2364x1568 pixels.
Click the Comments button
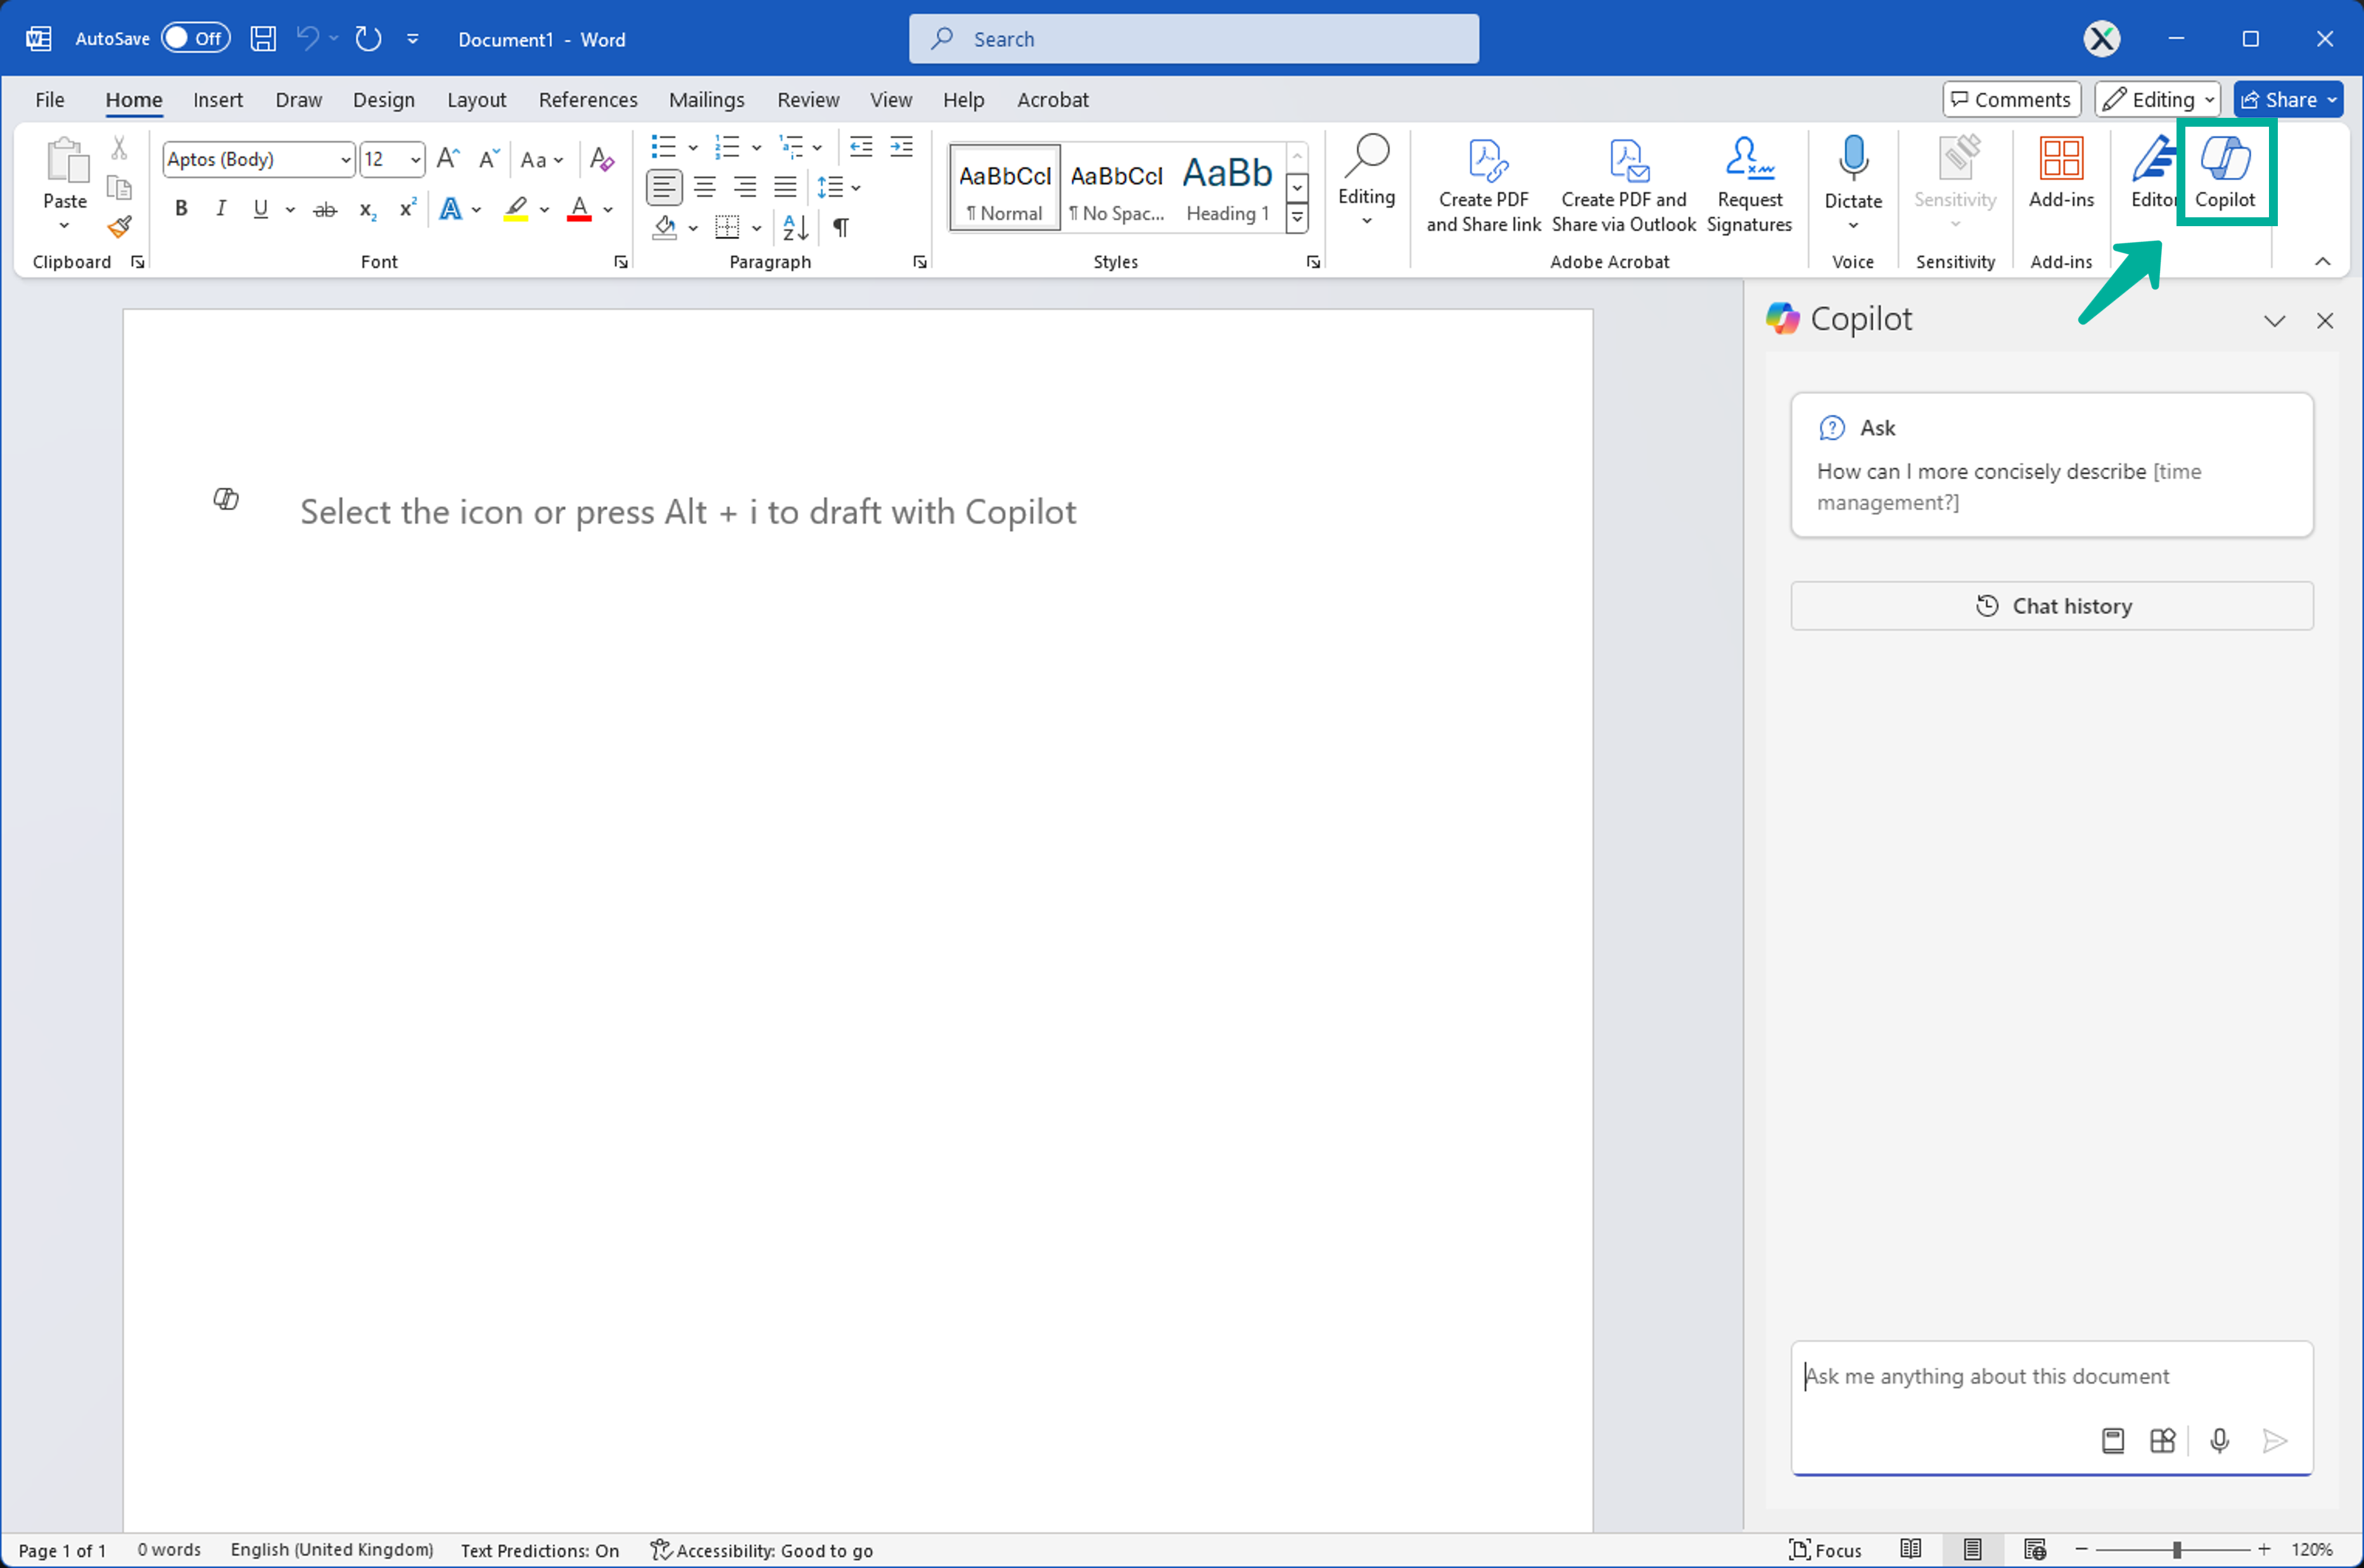(x=2010, y=100)
